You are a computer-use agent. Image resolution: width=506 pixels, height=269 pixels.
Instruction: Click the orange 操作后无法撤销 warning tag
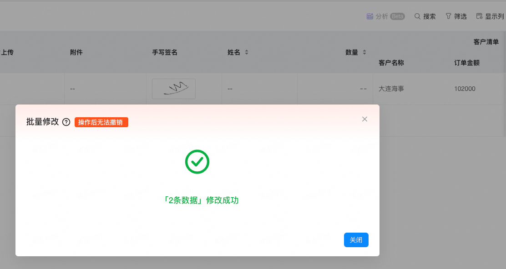click(x=101, y=122)
